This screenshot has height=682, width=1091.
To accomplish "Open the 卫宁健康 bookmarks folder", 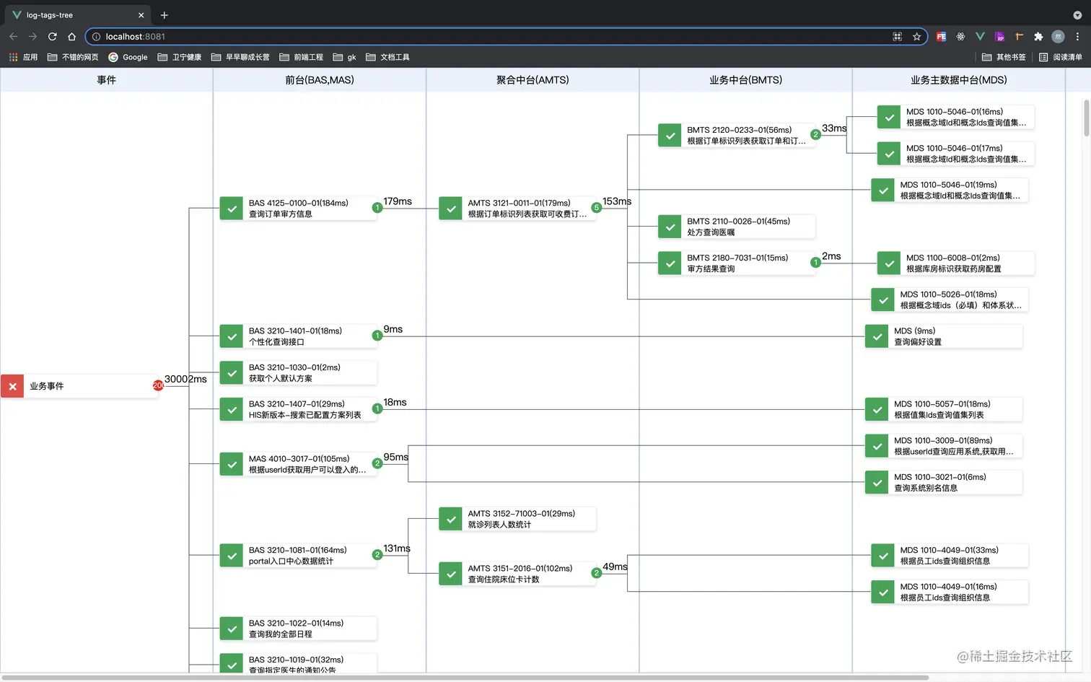I will point(180,57).
